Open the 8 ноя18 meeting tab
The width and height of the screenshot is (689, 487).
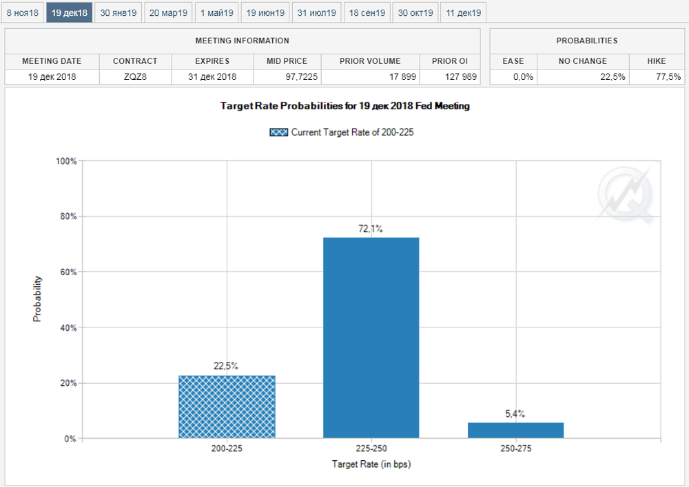pyautogui.click(x=23, y=12)
